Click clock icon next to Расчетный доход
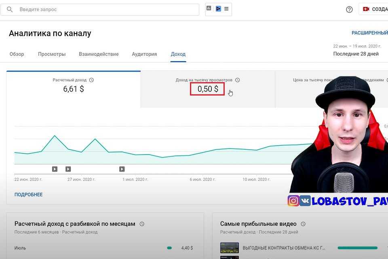 [x=92, y=80]
